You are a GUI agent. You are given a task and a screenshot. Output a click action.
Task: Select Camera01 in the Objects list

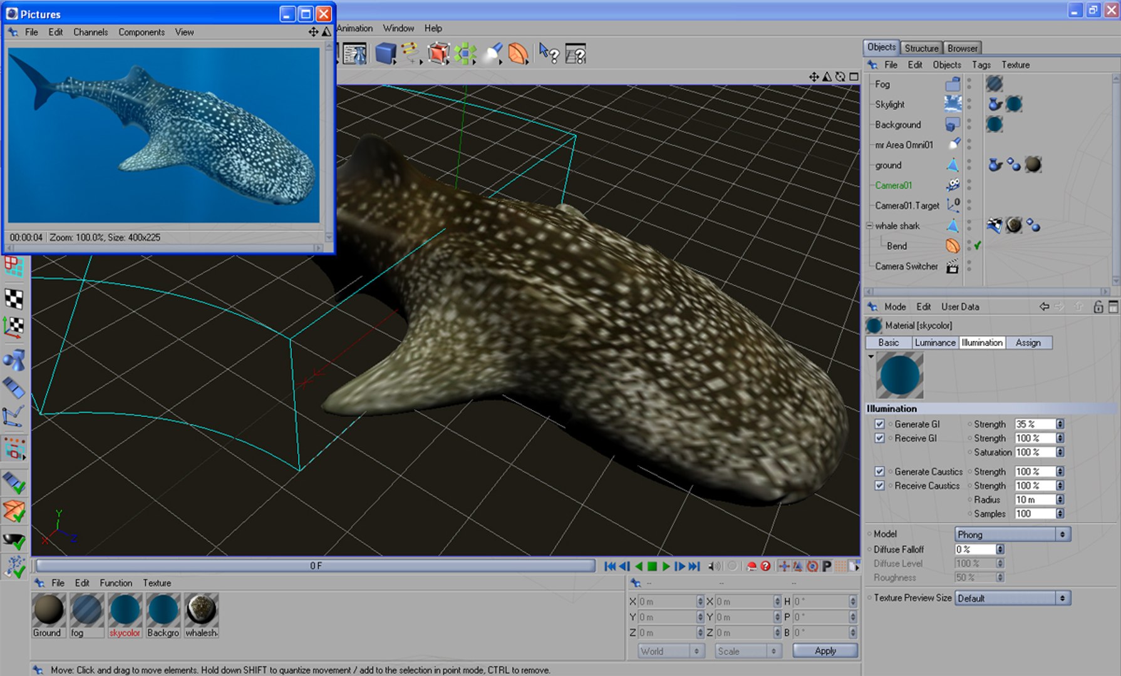[893, 185]
